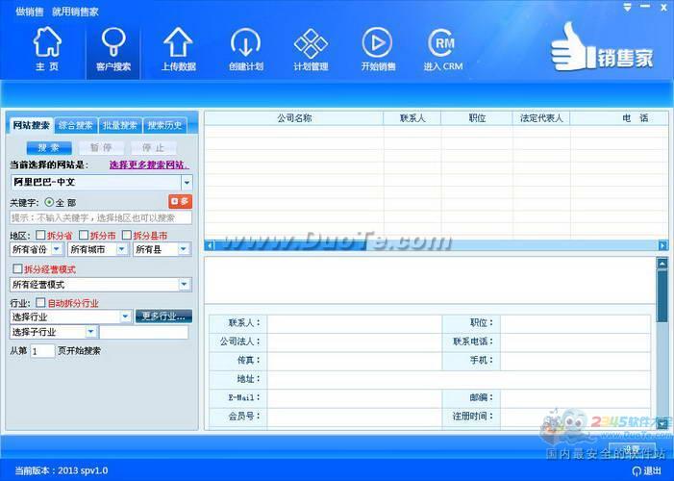
Task: Switch to the 批量搜索 tab
Action: (120, 125)
